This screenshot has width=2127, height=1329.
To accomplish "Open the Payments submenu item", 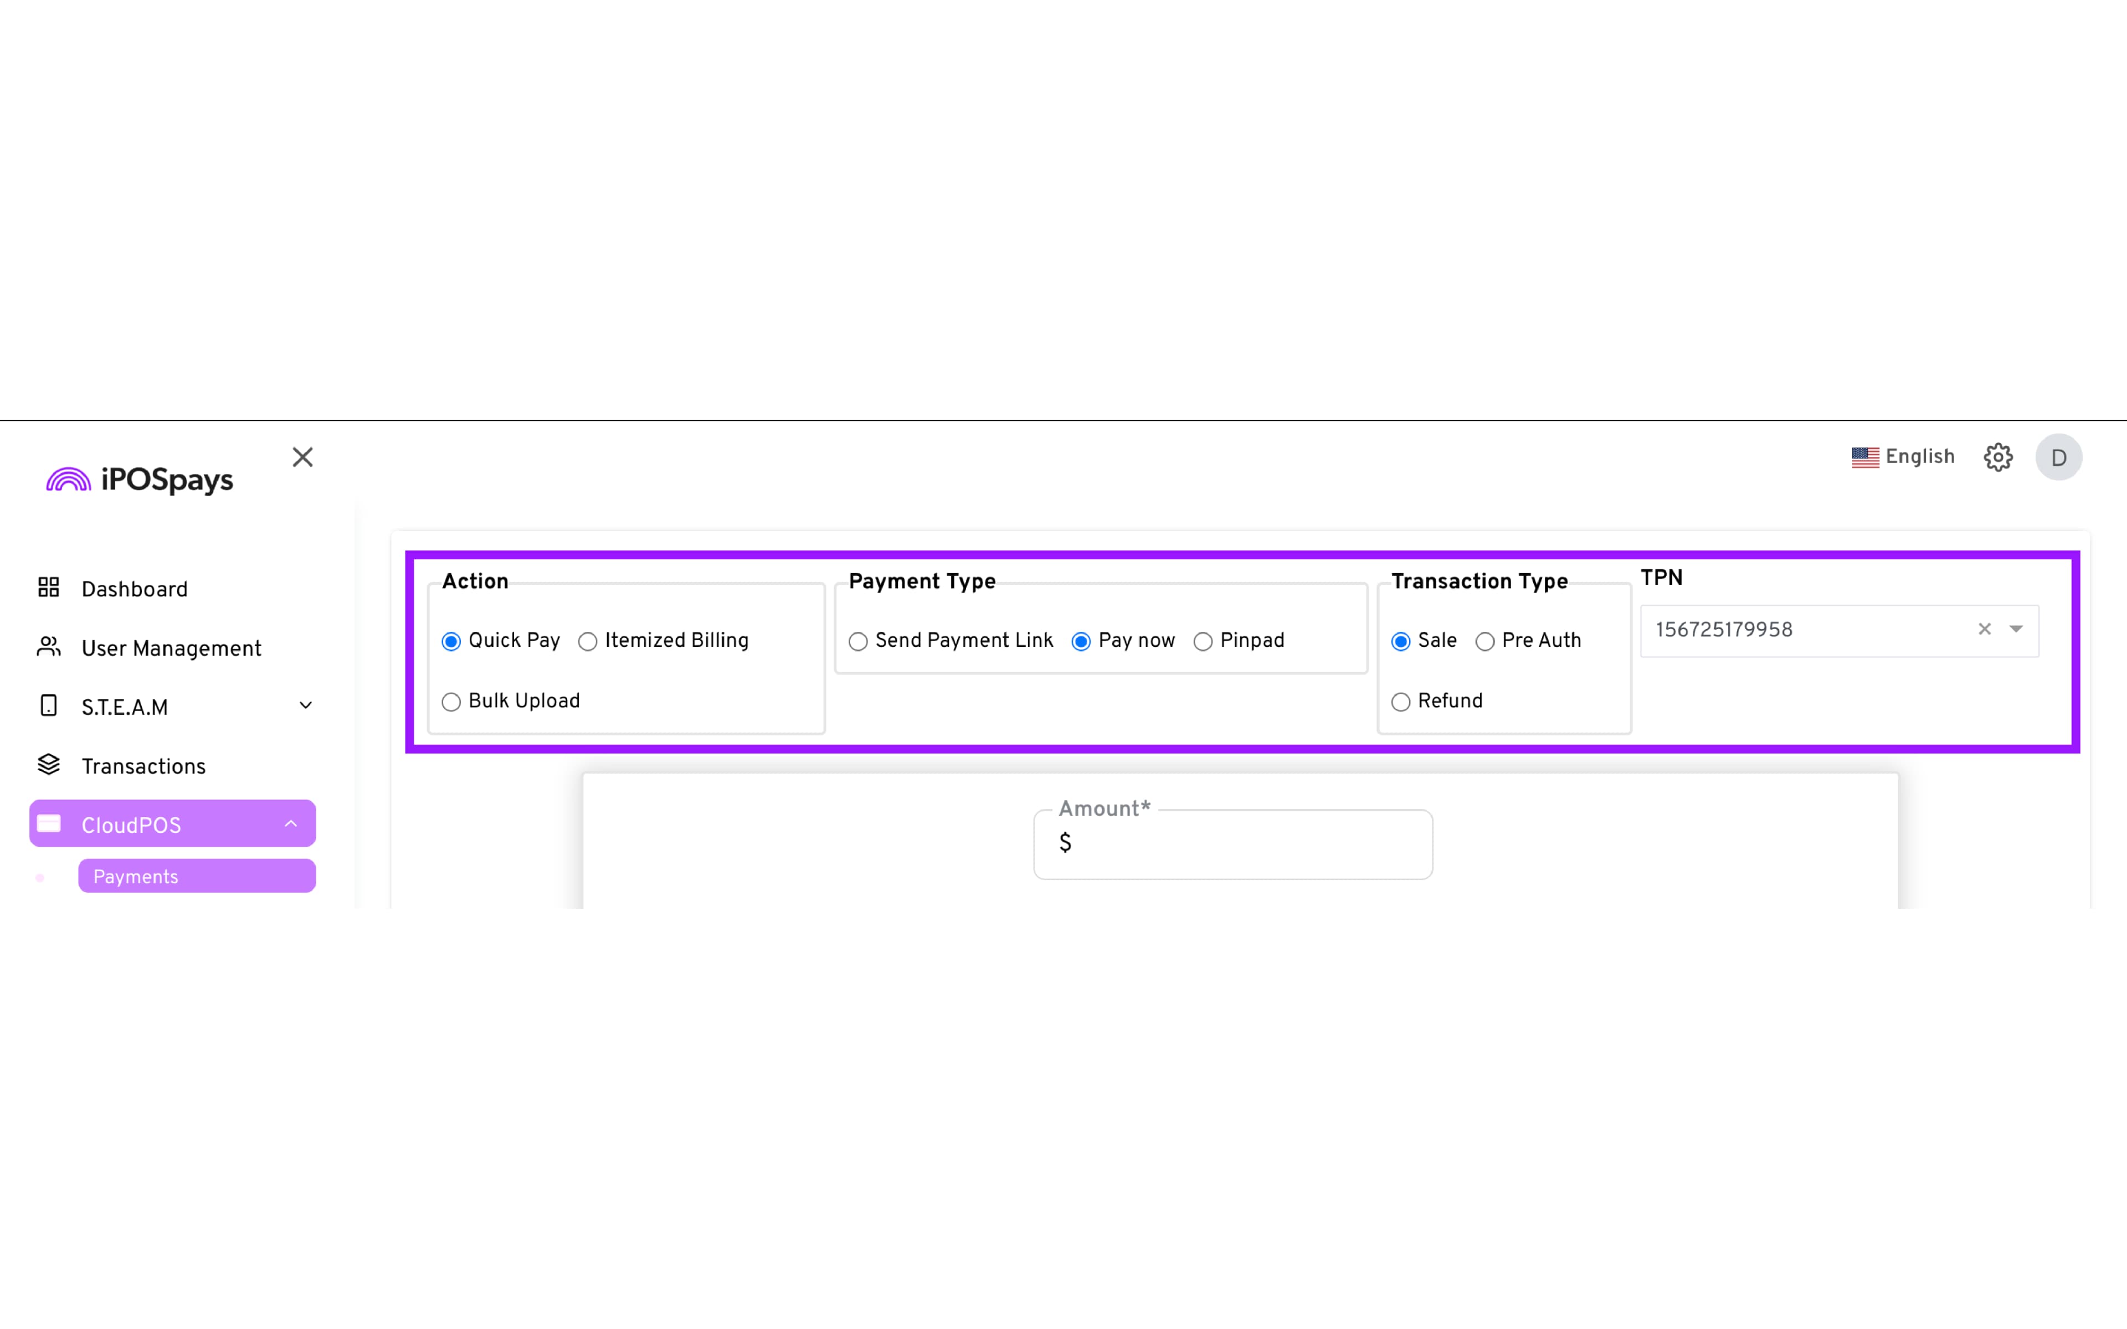I will (x=197, y=877).
